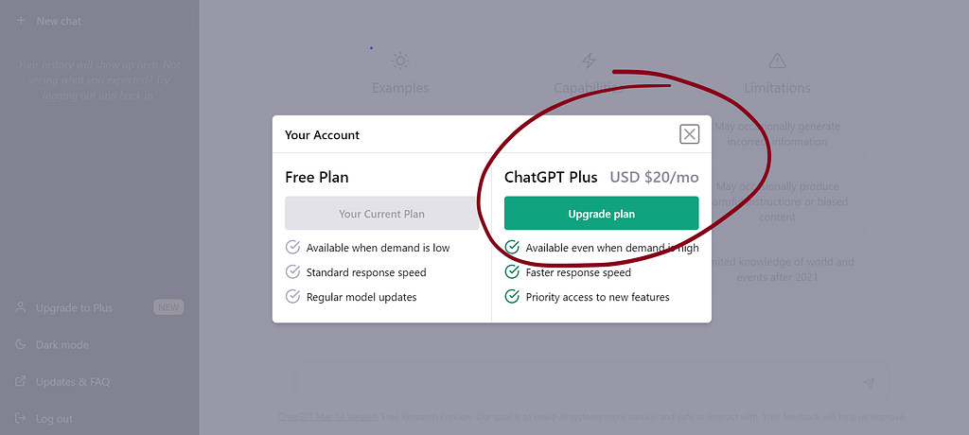Select the Dark mode sidebar item
The image size is (969, 435).
[x=99, y=344]
